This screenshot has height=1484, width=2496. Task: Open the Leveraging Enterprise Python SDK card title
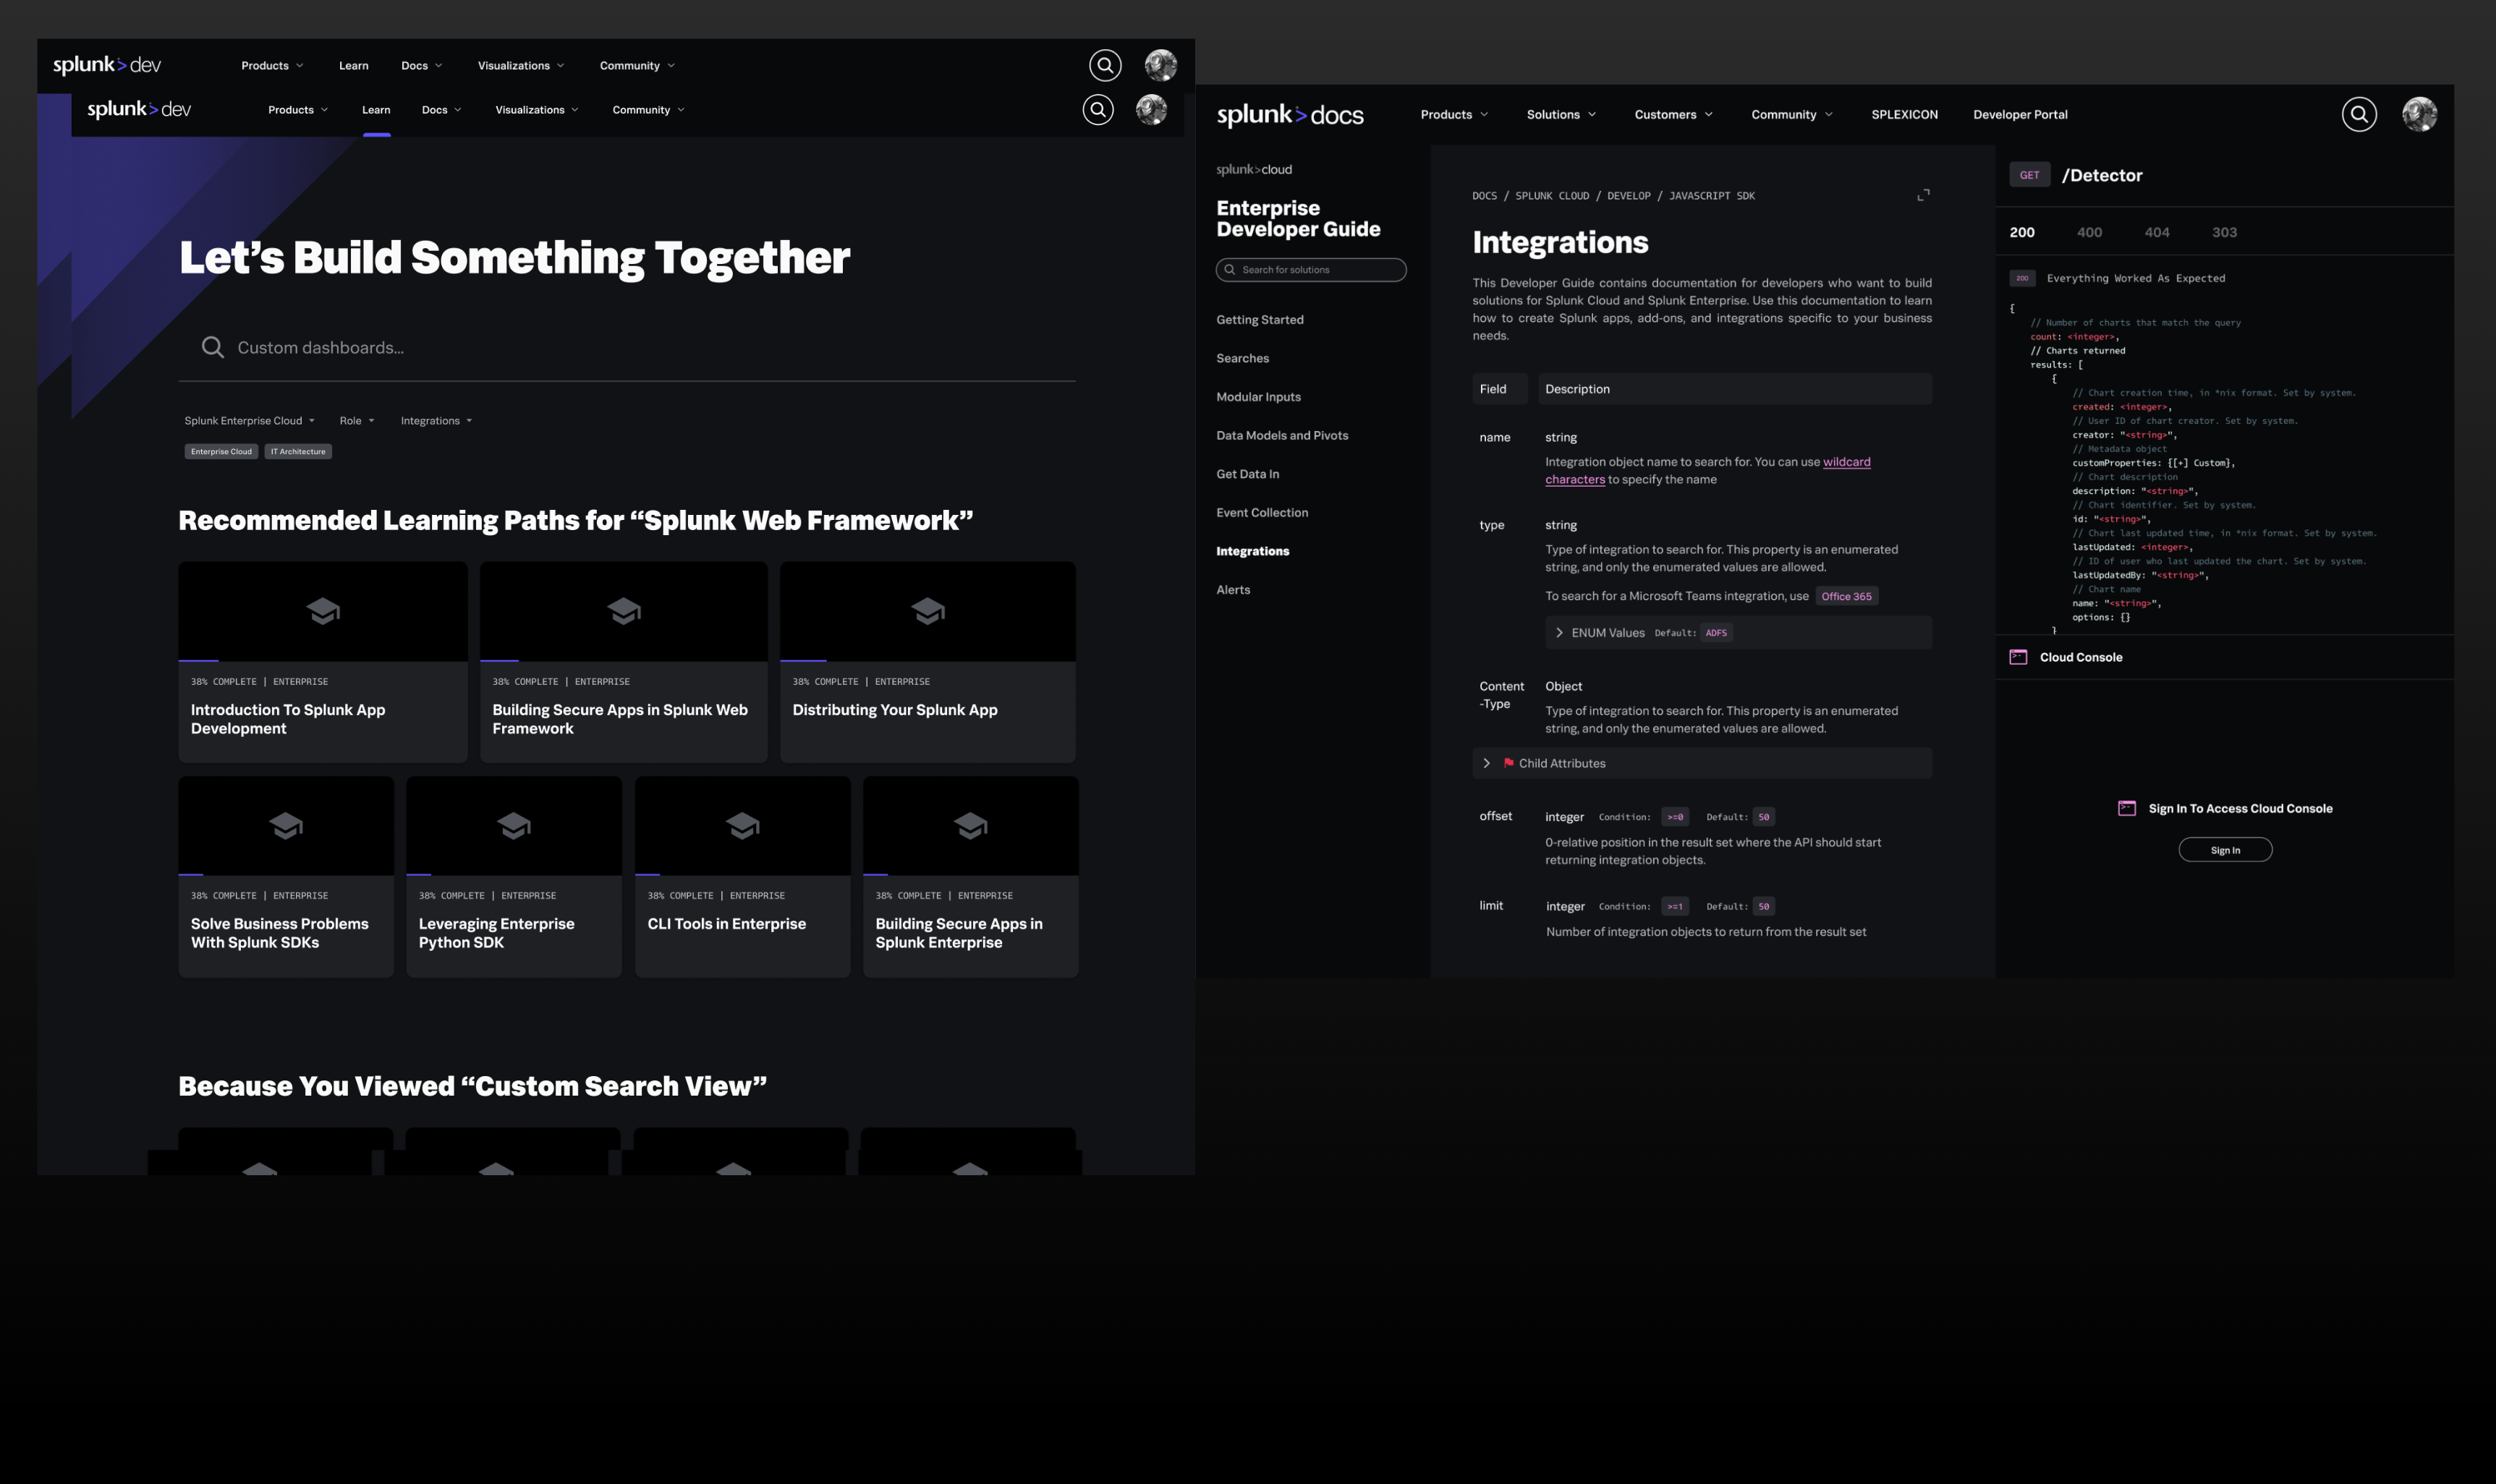click(496, 933)
